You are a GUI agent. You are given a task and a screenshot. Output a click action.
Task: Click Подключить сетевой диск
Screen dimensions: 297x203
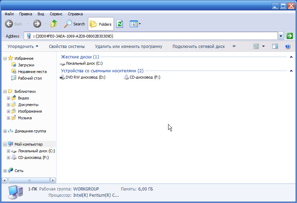pos(198,47)
